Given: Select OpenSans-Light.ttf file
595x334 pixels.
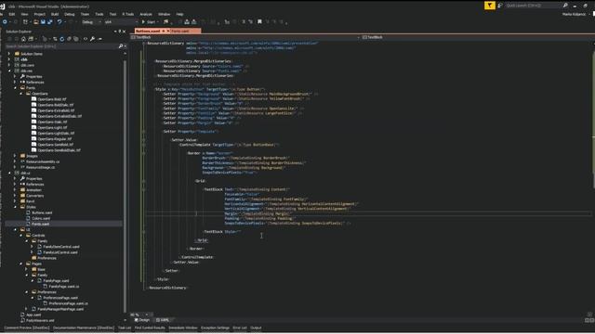Looking at the screenshot, I should 52,128.
